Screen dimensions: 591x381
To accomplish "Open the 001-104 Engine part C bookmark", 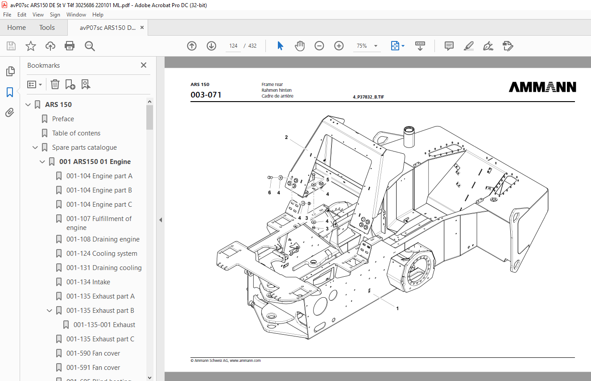I will (99, 205).
